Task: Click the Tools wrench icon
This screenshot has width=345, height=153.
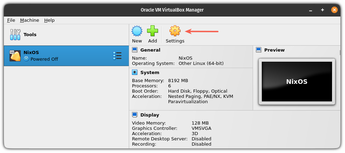Action: 15,35
